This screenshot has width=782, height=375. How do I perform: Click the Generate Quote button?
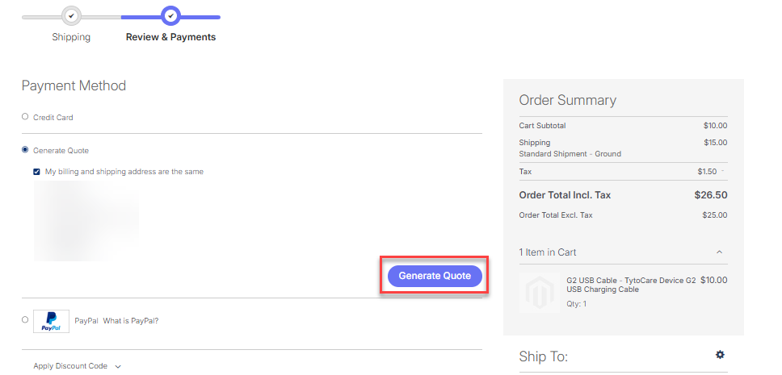(x=435, y=276)
